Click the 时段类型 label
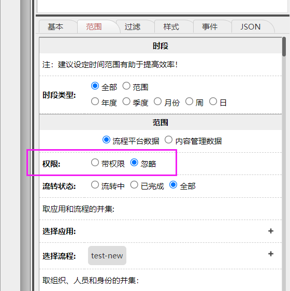The image size is (290, 291). [59, 95]
